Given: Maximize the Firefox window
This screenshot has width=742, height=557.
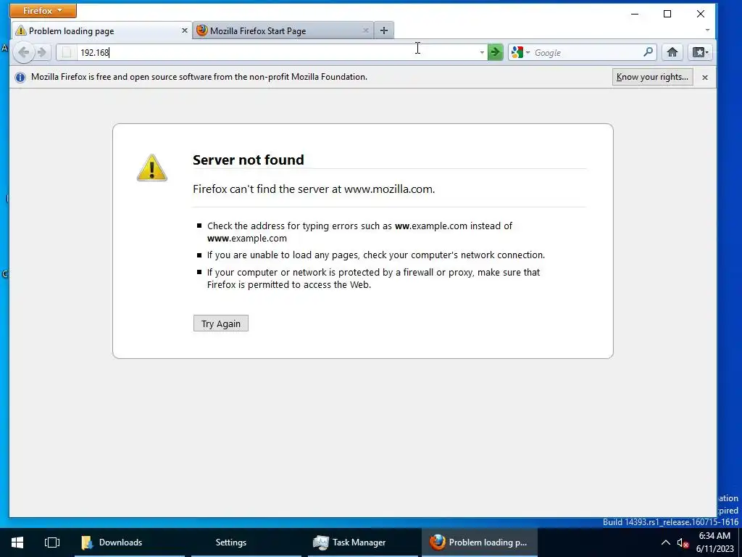Looking at the screenshot, I should click(667, 14).
